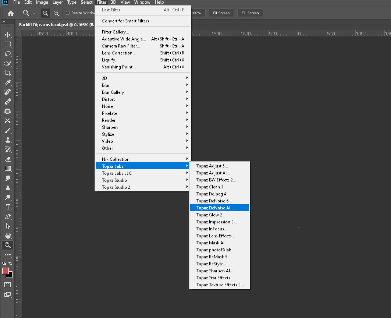Select the Hand tool
The width and height of the screenshot is (391, 318).
tap(7, 236)
